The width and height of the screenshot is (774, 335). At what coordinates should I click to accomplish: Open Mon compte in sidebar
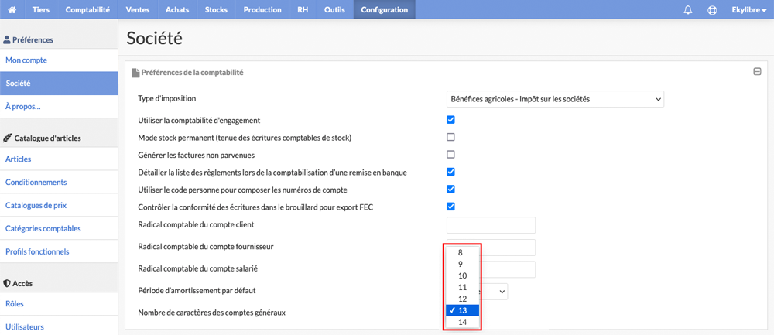coord(59,60)
